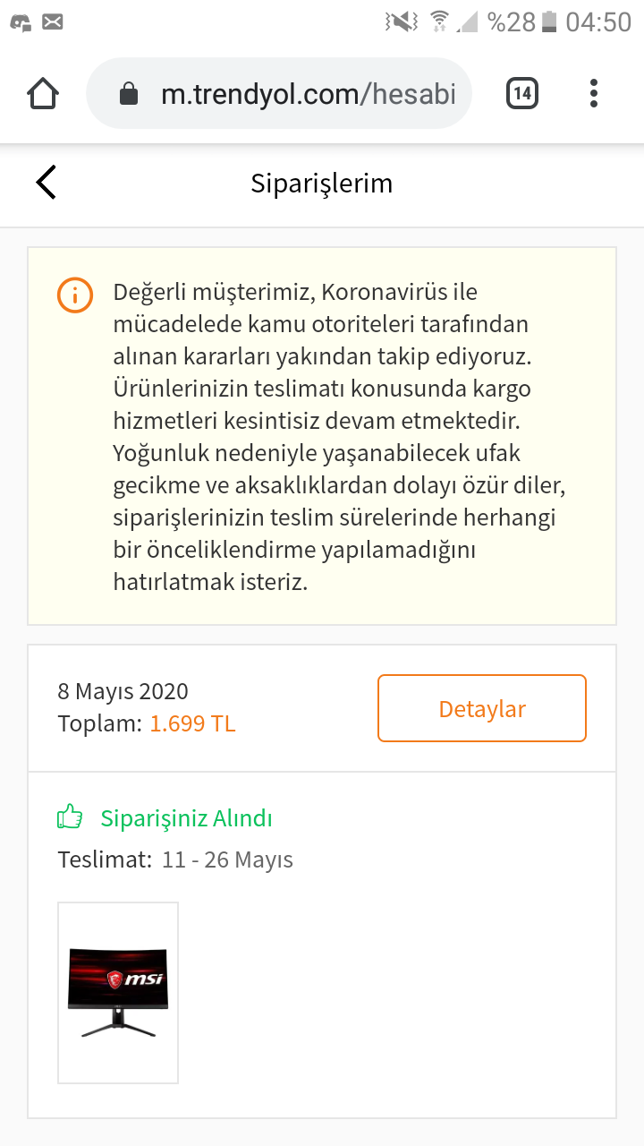Open order details with Detaylar button
This screenshot has height=1146, width=644.
[481, 708]
